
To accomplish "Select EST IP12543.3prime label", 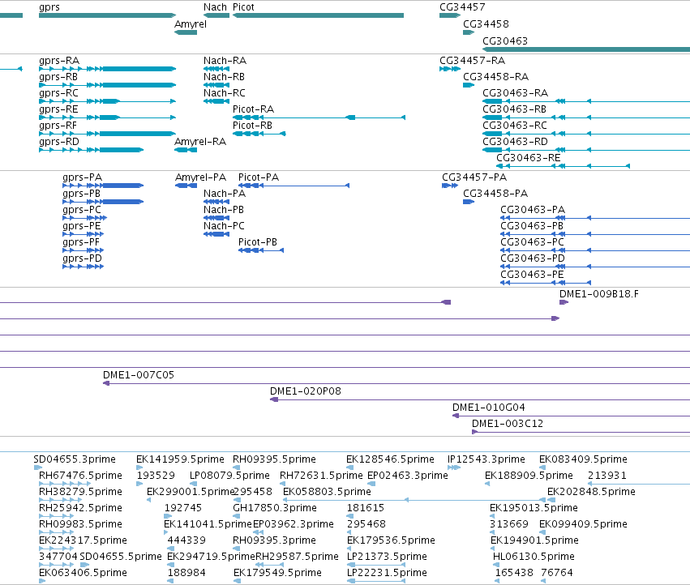I will (x=486, y=459).
